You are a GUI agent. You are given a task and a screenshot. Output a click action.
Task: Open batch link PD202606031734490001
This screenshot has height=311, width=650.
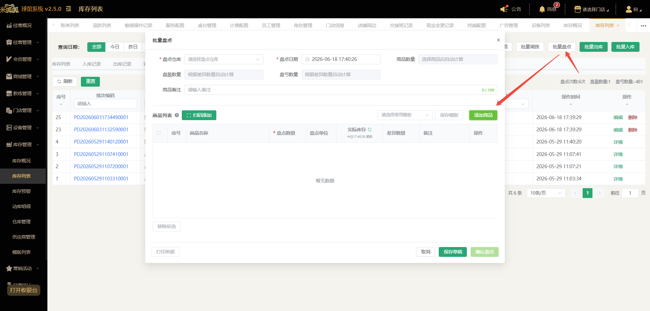click(101, 117)
